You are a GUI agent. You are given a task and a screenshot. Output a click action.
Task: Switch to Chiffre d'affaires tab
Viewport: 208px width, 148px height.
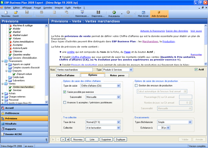click(65, 75)
